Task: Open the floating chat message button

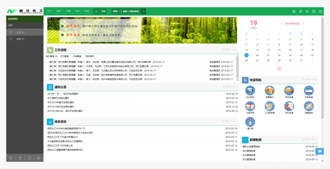Action: point(320,151)
